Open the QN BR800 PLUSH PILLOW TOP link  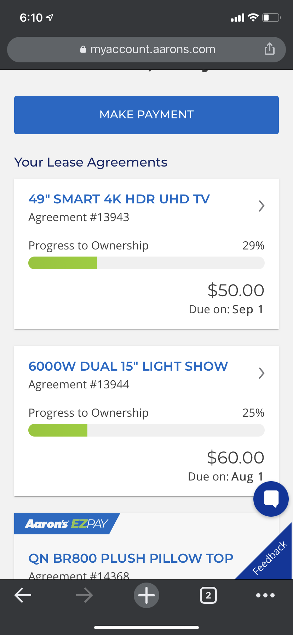click(131, 558)
